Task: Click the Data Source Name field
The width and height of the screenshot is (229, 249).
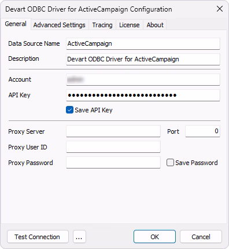Action: [143, 43]
